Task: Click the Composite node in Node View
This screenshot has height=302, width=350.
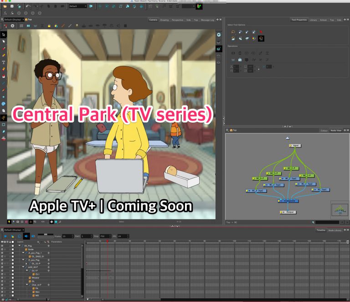Action: click(288, 201)
